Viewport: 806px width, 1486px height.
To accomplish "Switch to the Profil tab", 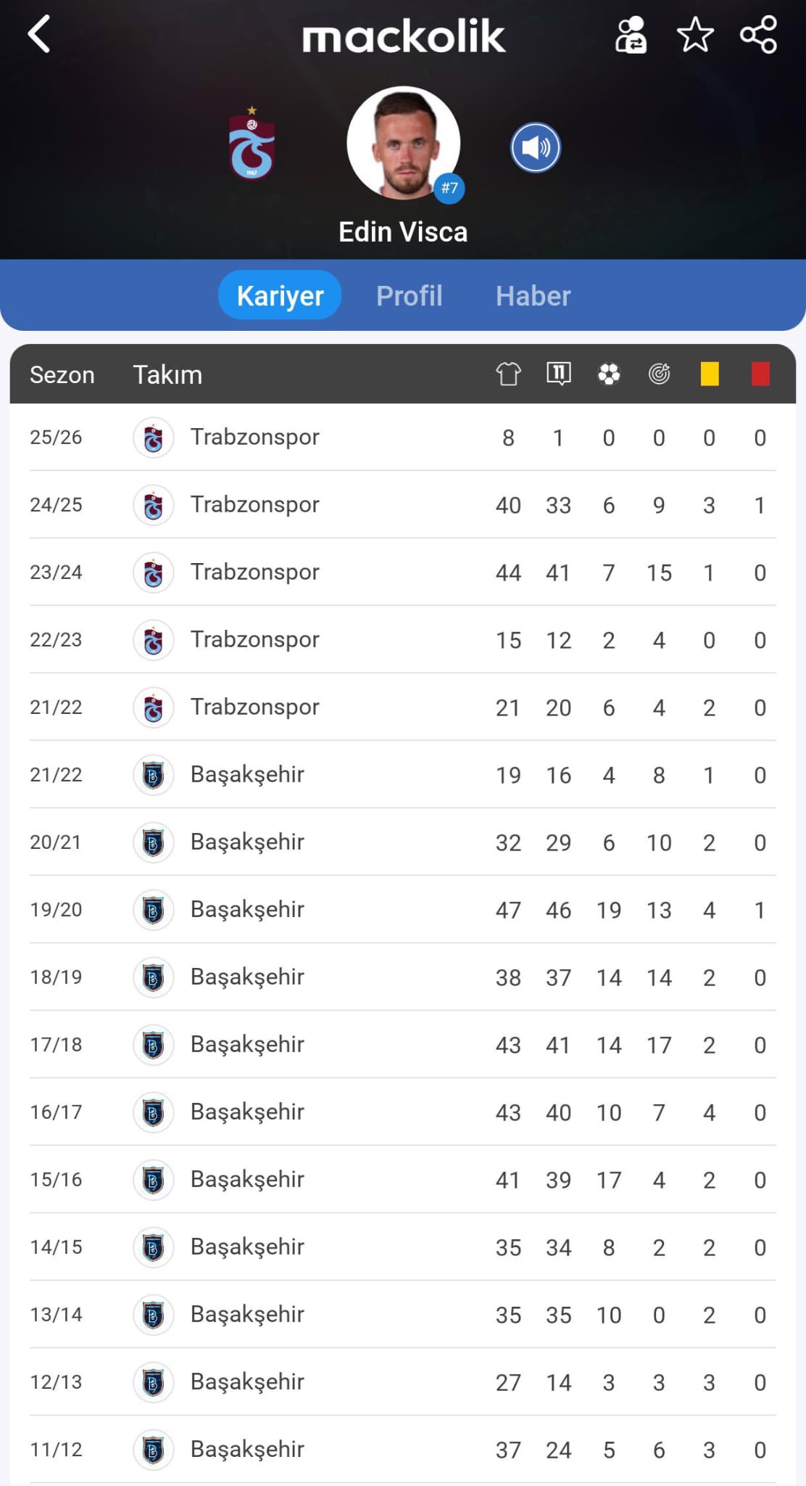I will click(x=409, y=296).
